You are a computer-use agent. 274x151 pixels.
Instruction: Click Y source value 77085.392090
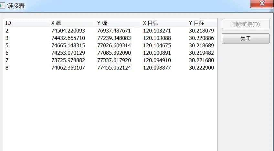(x=114, y=53)
